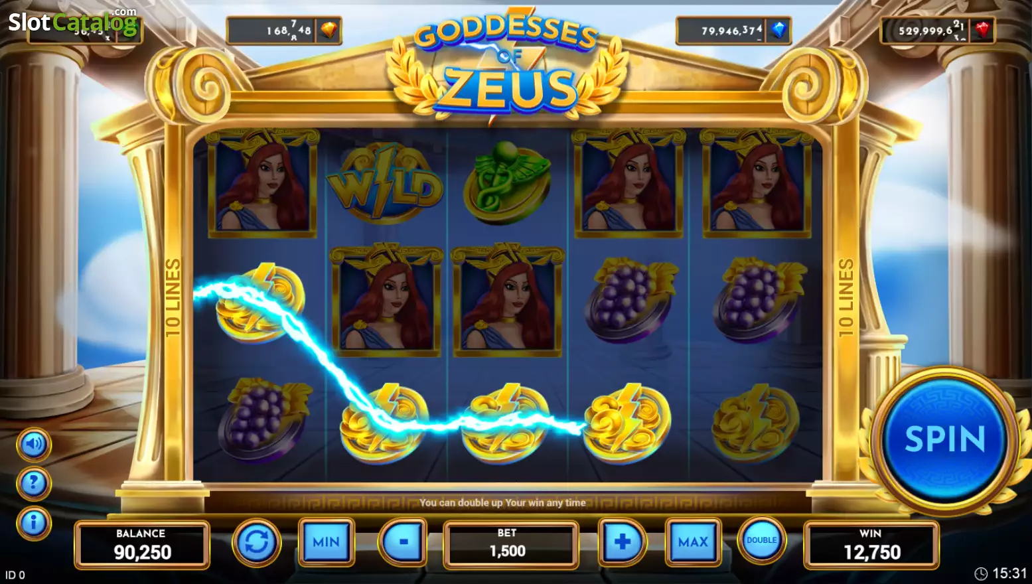Start autoplay with the circular arrows icon

point(257,542)
